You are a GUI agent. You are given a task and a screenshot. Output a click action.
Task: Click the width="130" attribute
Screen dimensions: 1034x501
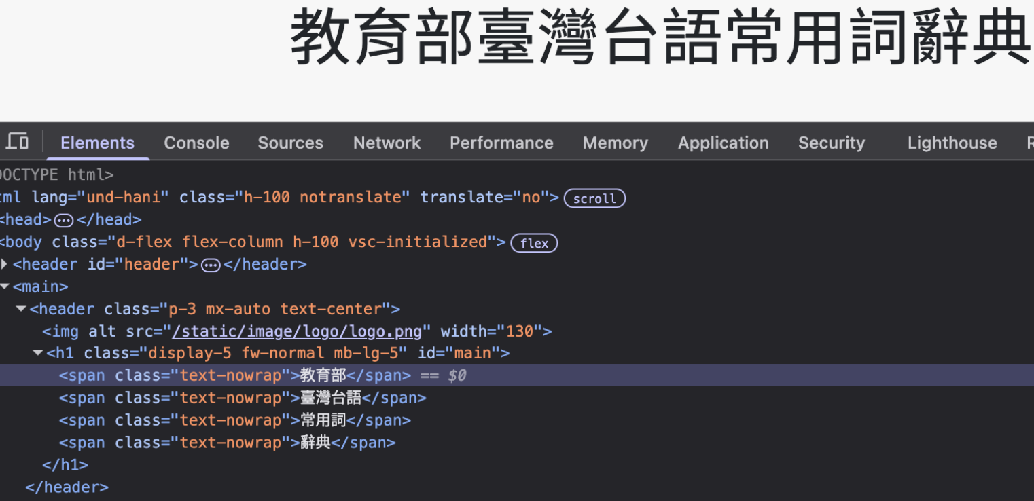(492, 331)
